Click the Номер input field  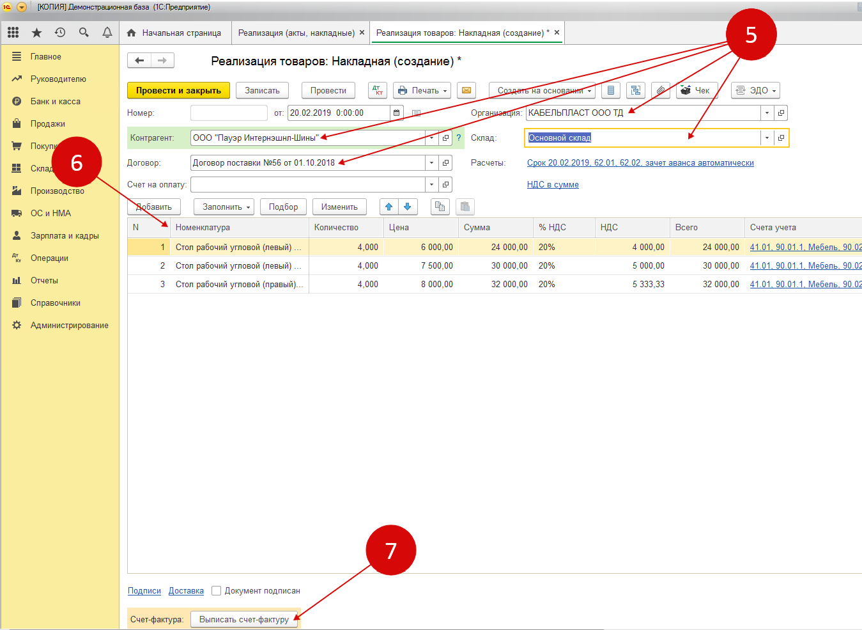coord(229,113)
